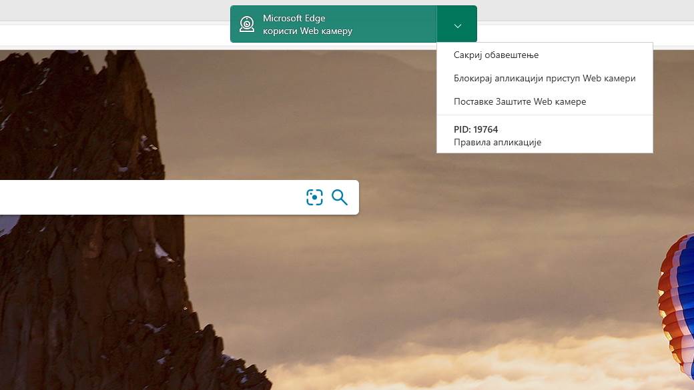Click the webcam icon in the green notification

[x=247, y=25]
